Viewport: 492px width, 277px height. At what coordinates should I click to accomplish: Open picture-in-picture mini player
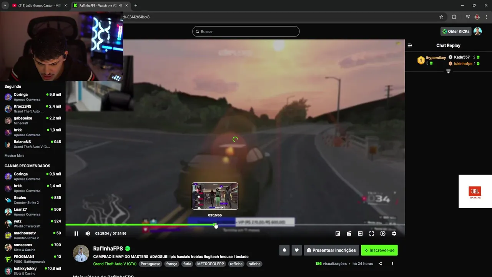click(337, 234)
